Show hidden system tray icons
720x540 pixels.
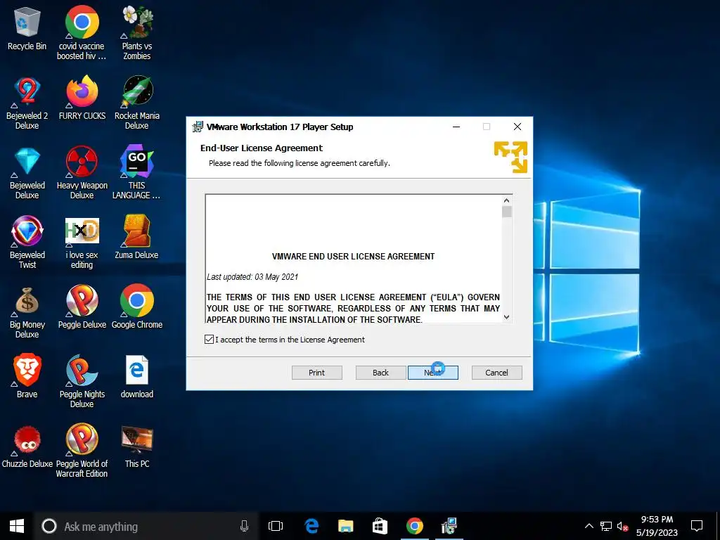pyautogui.click(x=589, y=526)
